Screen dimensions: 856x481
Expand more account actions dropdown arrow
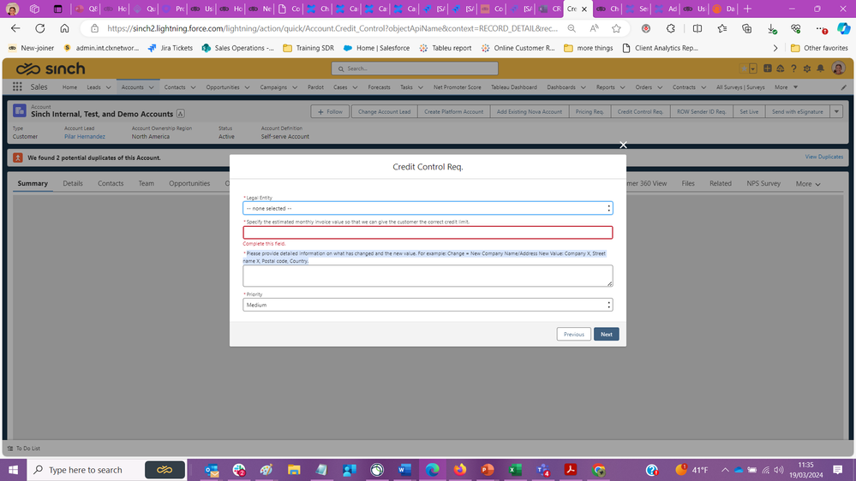pos(836,112)
